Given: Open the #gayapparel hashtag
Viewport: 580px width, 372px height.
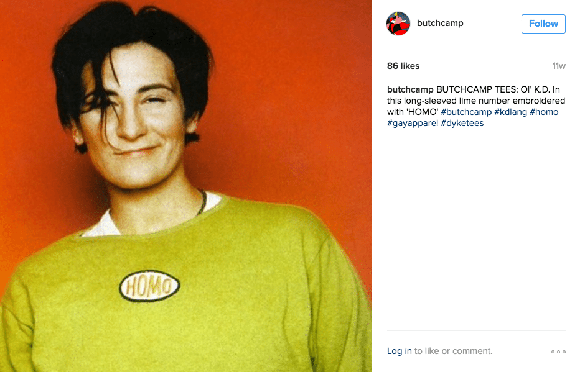Looking at the screenshot, I should [413, 123].
